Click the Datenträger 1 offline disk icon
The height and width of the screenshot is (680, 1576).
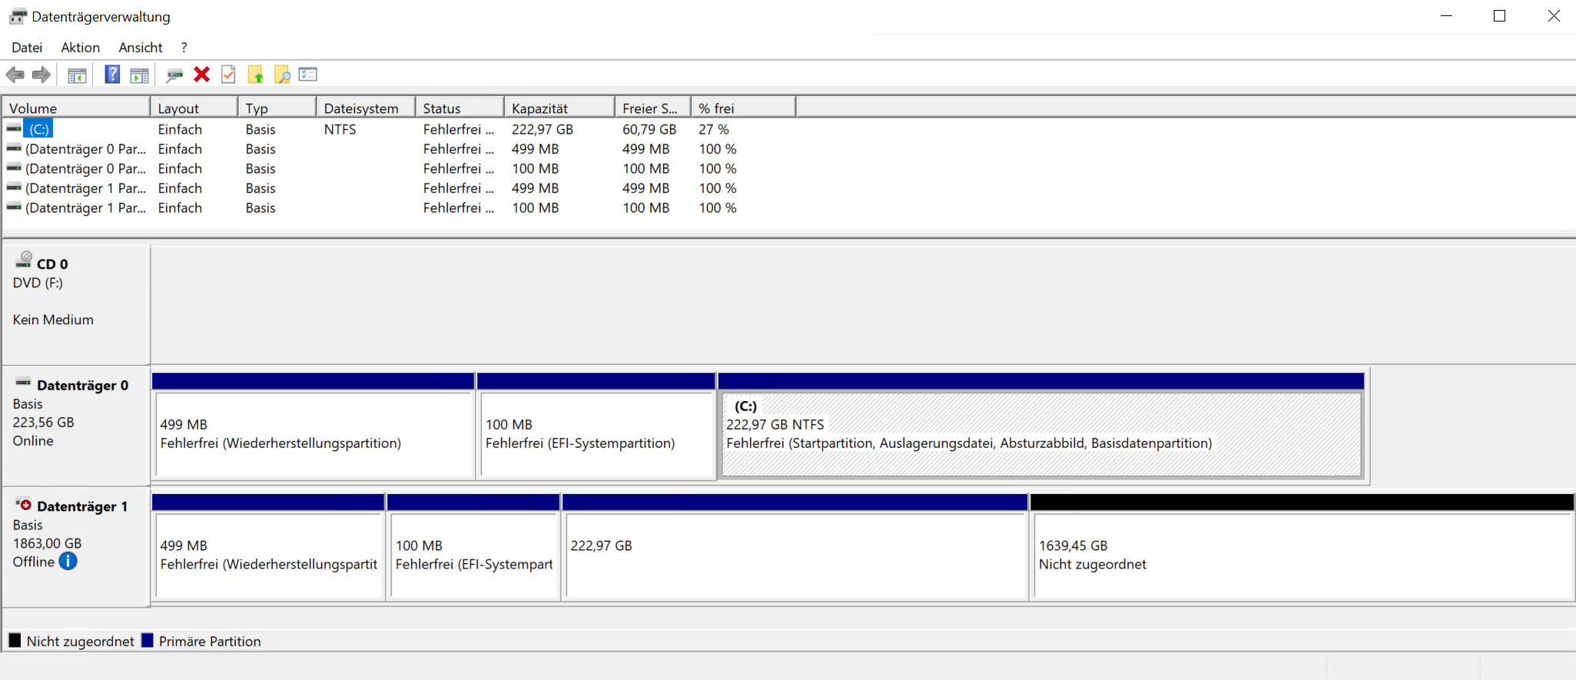click(24, 503)
